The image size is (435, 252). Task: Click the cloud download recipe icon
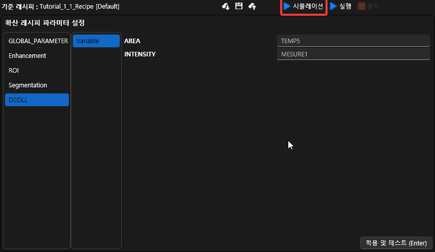[x=226, y=7]
